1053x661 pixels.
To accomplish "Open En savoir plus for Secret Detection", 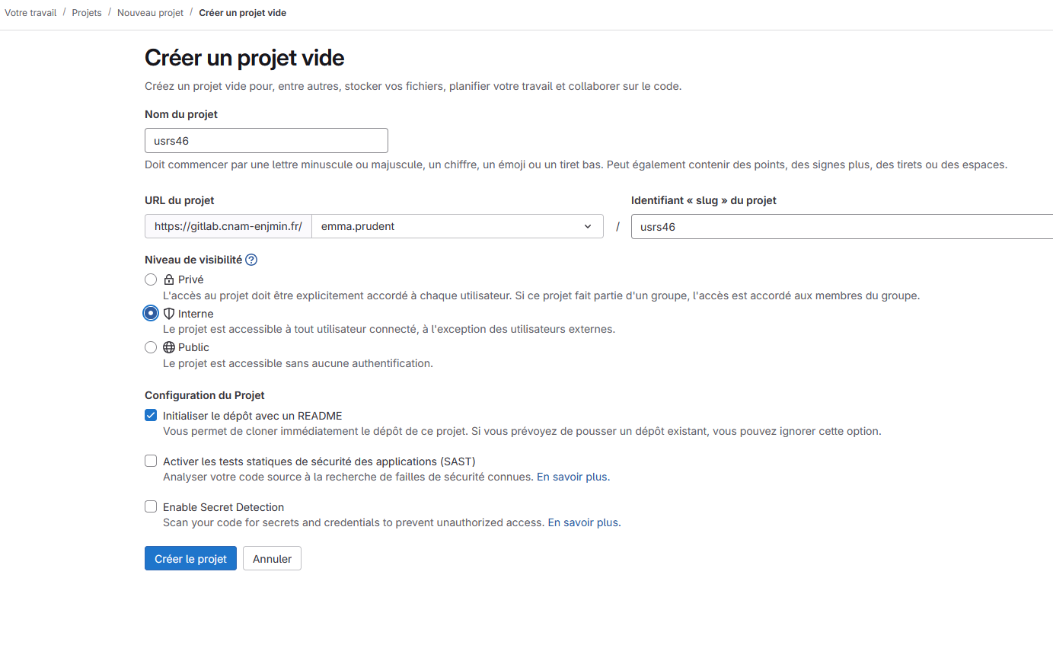I will pos(584,522).
